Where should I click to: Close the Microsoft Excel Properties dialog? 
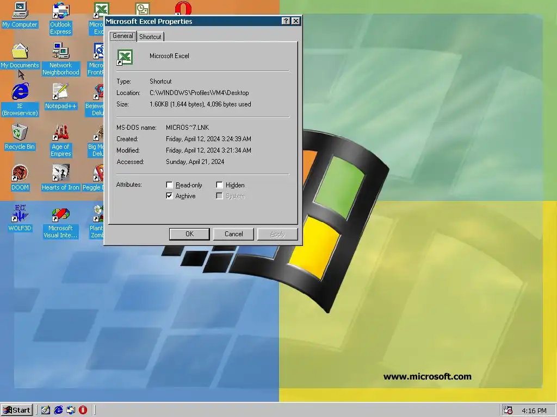pyautogui.click(x=295, y=21)
